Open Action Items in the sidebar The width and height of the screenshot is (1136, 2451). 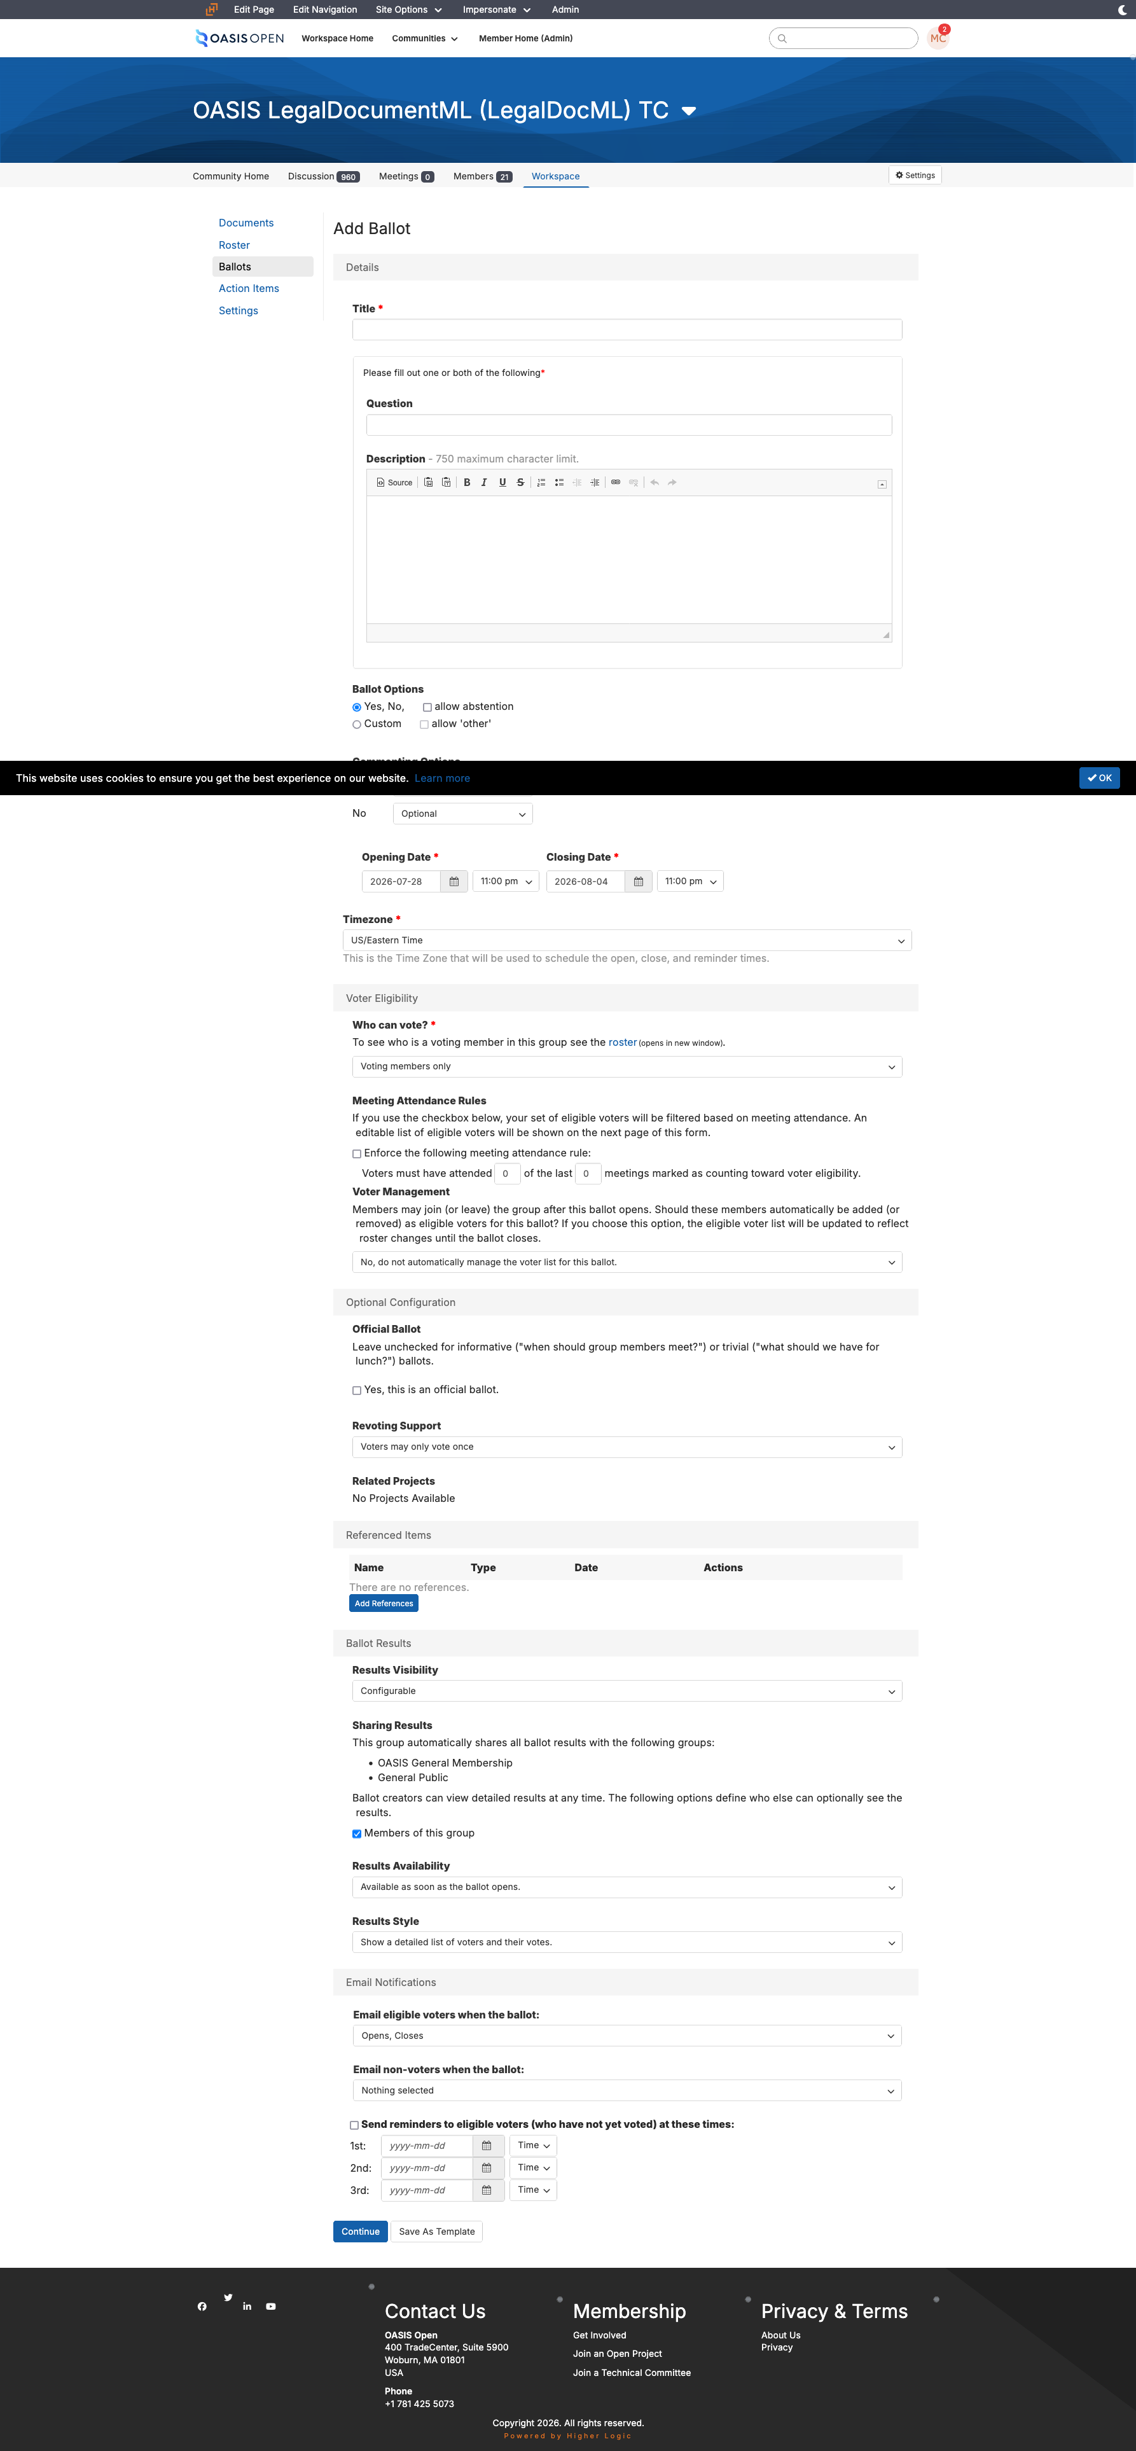(x=249, y=289)
